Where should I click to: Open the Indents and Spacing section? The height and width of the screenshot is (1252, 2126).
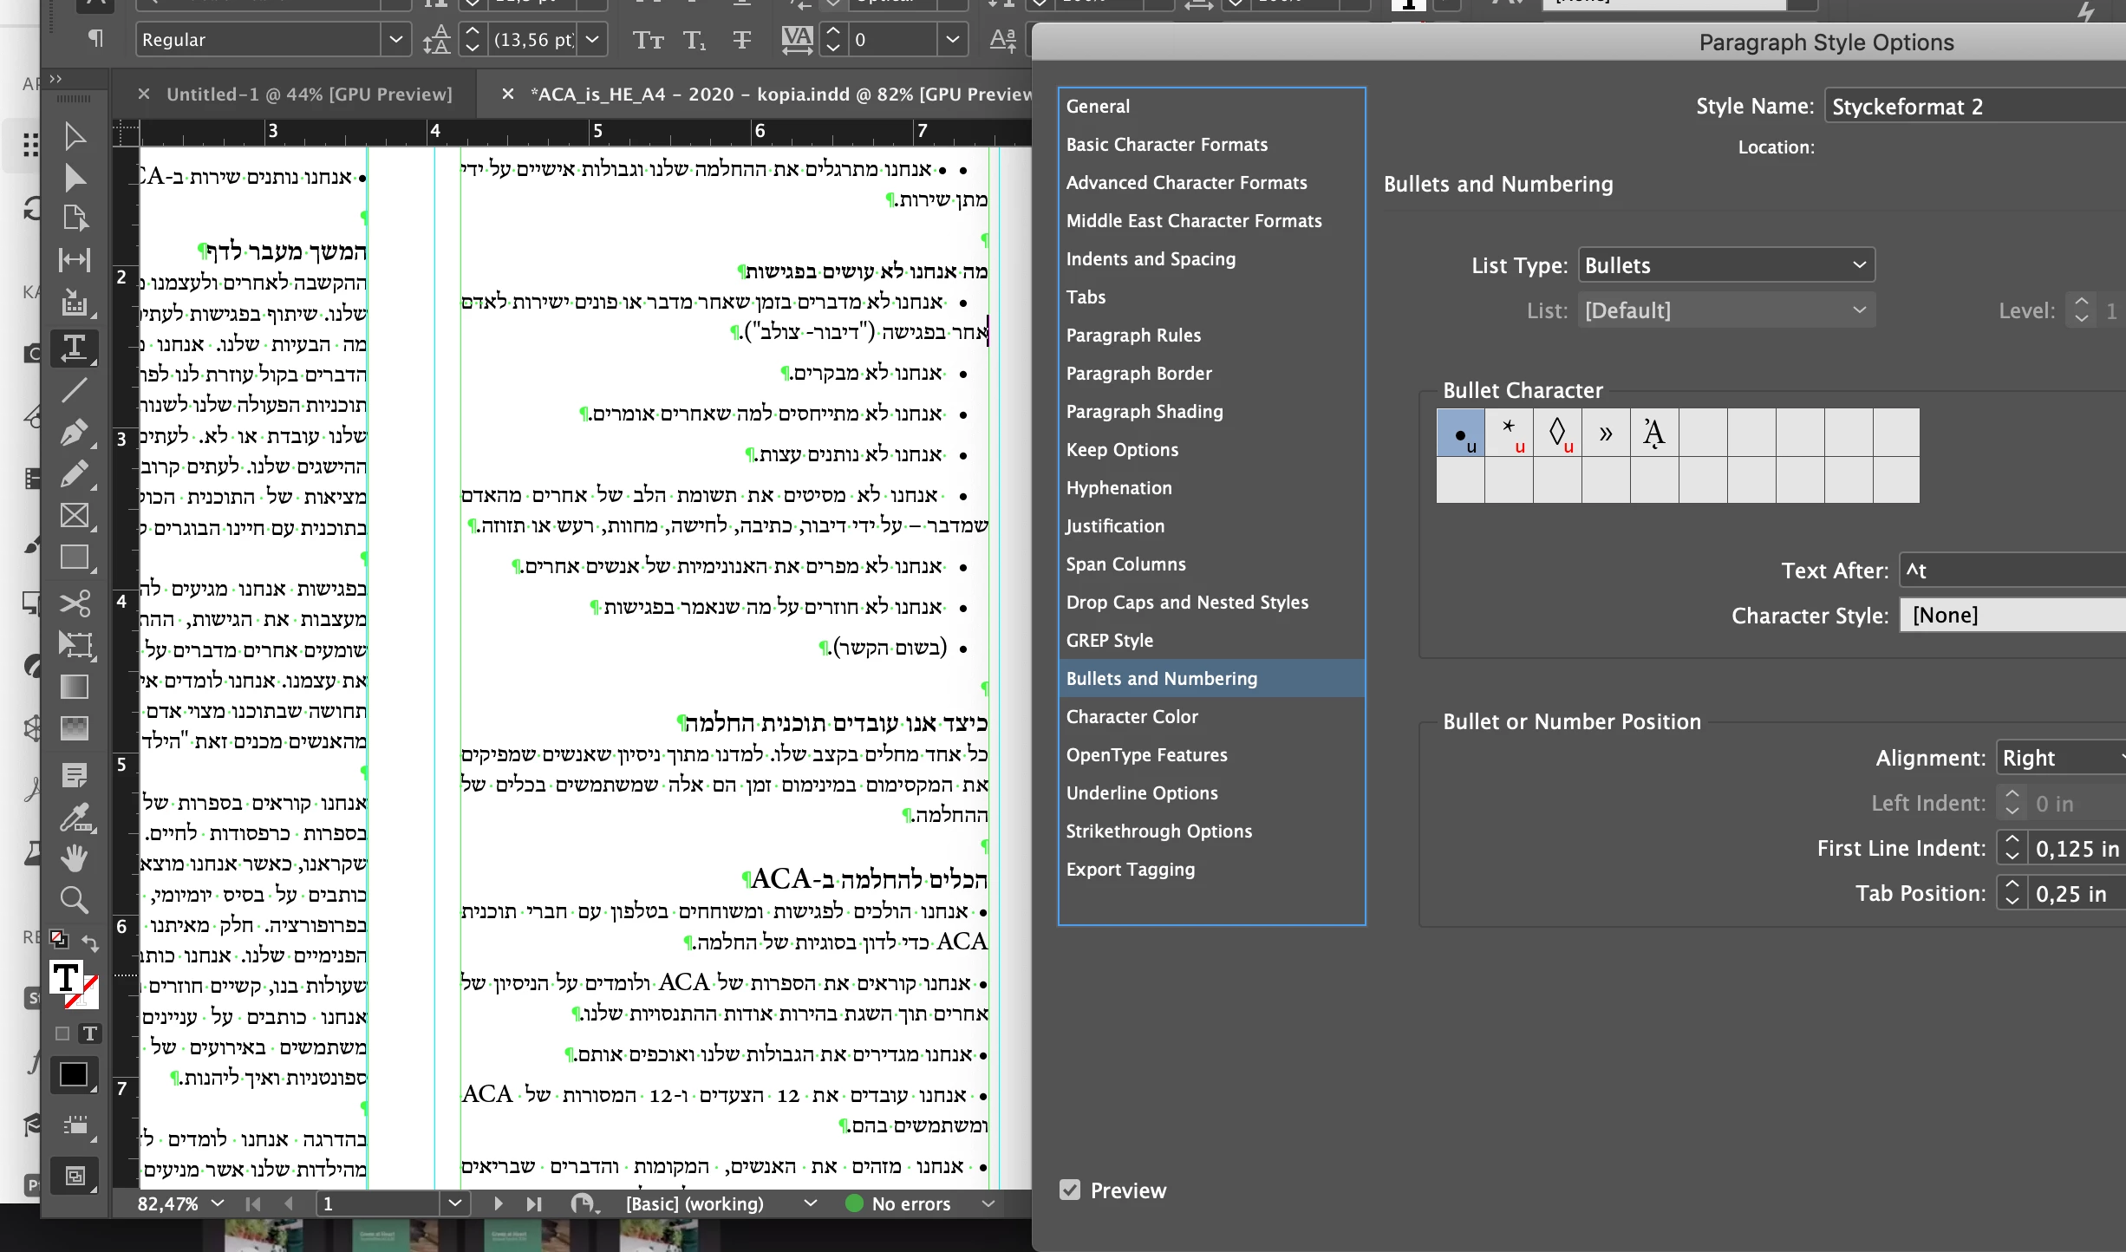1151,258
